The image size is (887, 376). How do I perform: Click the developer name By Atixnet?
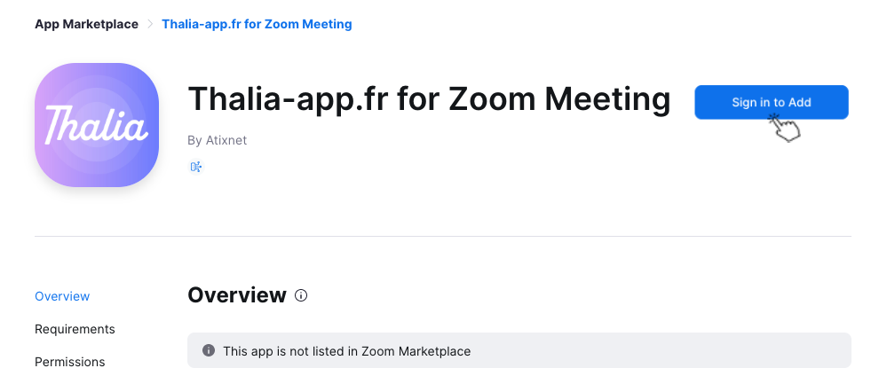coord(218,140)
